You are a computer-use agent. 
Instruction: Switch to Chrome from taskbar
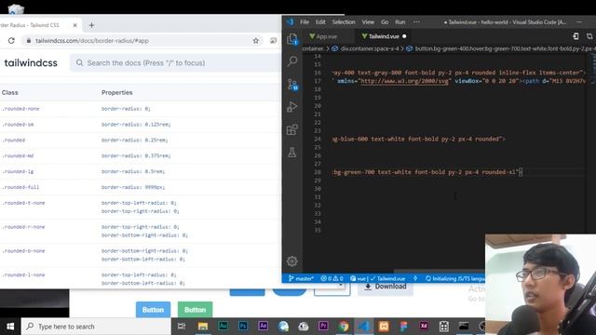(x=344, y=327)
